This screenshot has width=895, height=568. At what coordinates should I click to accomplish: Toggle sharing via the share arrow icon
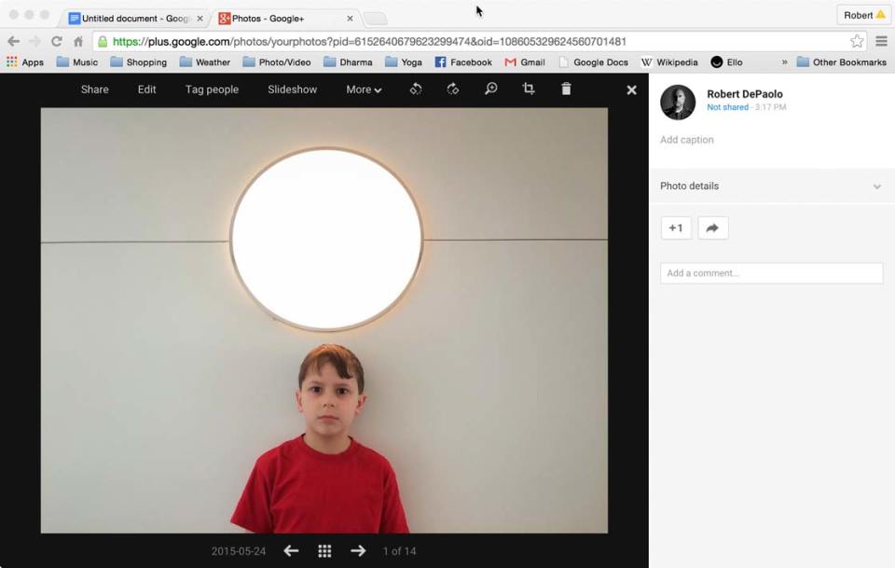pos(713,227)
